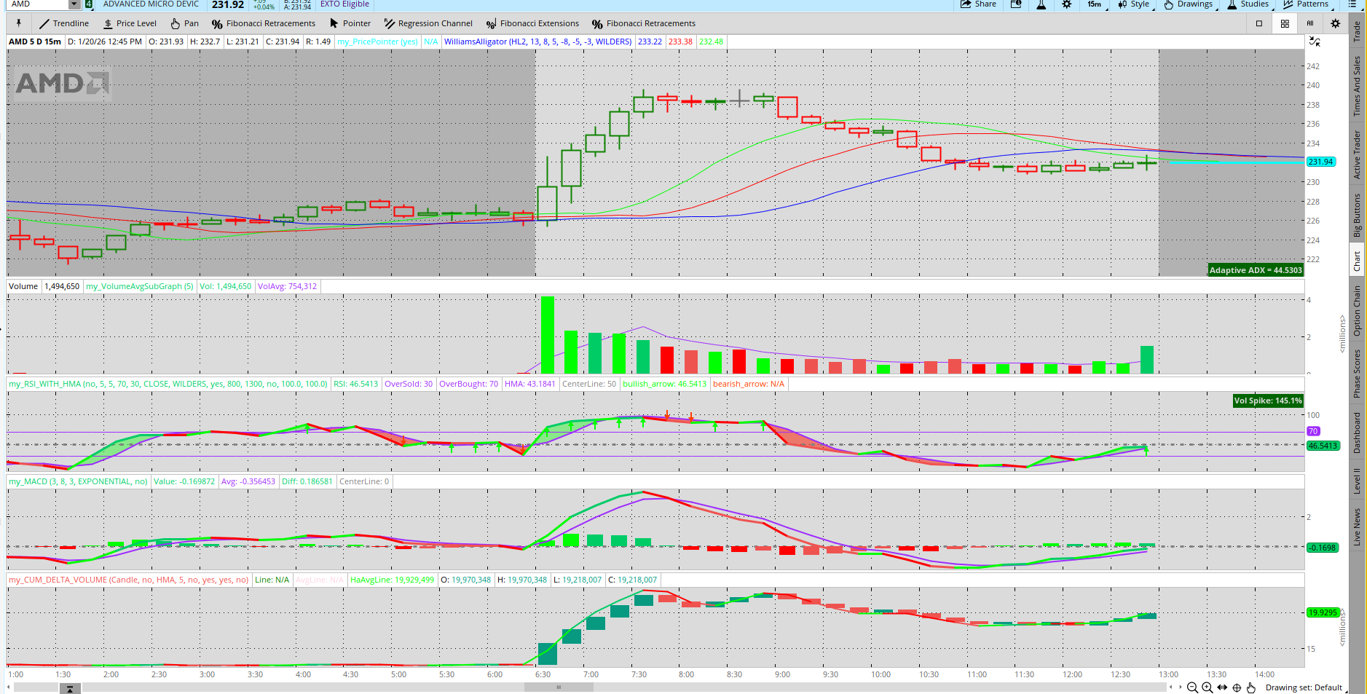Pick the Fibonacci Extensions tool
Screen dimensions: 1367x694
click(x=532, y=23)
